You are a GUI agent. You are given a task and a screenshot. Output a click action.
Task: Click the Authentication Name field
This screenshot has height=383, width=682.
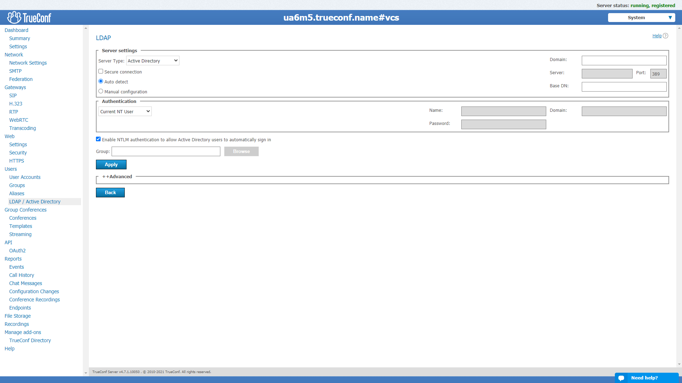coord(504,111)
